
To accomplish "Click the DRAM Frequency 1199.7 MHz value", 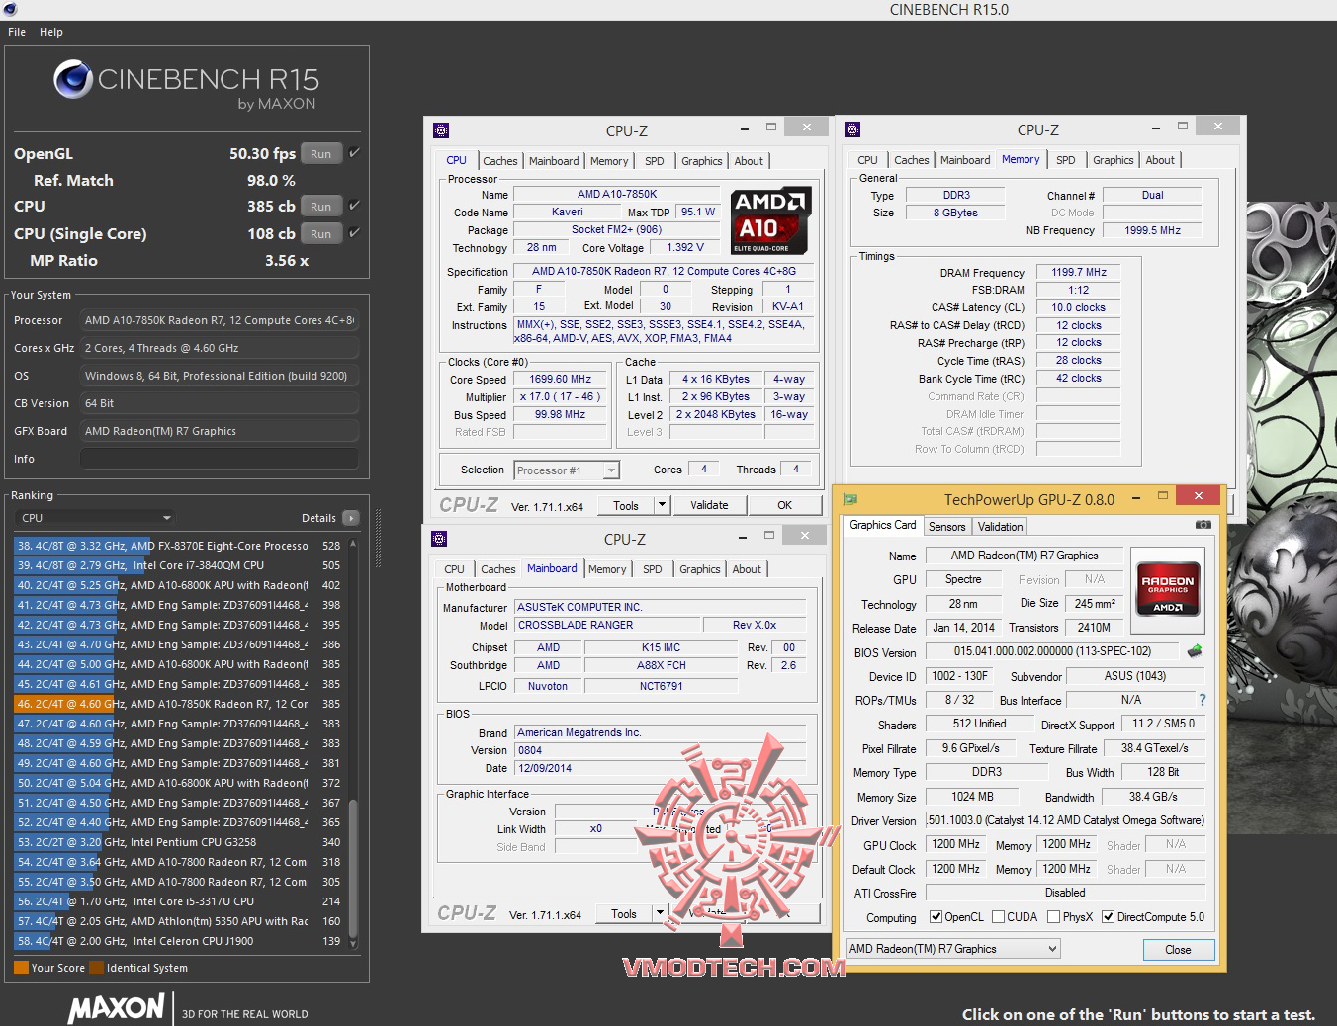I will 1079,272.
